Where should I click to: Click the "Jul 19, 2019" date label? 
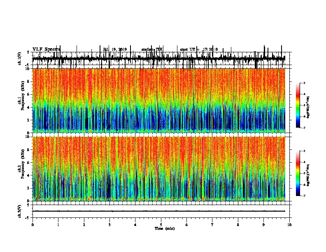point(115,49)
